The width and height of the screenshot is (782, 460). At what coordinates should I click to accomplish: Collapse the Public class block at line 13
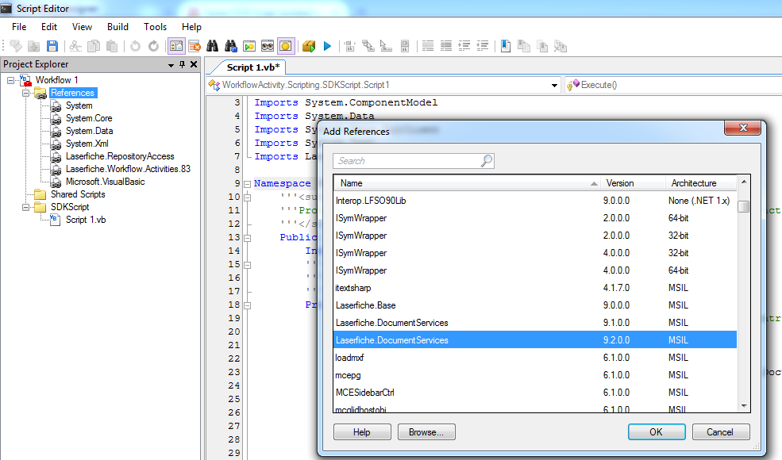click(247, 238)
